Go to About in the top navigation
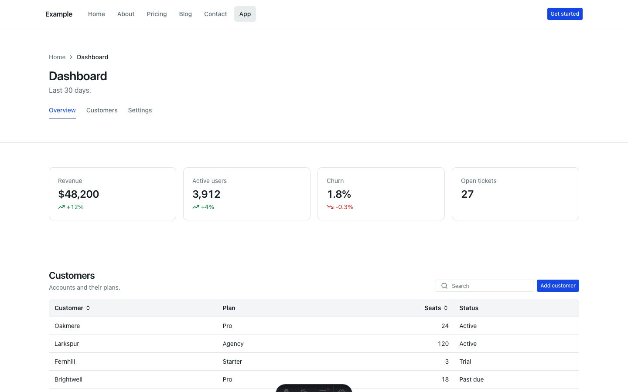The width and height of the screenshot is (628, 392). tap(126, 14)
